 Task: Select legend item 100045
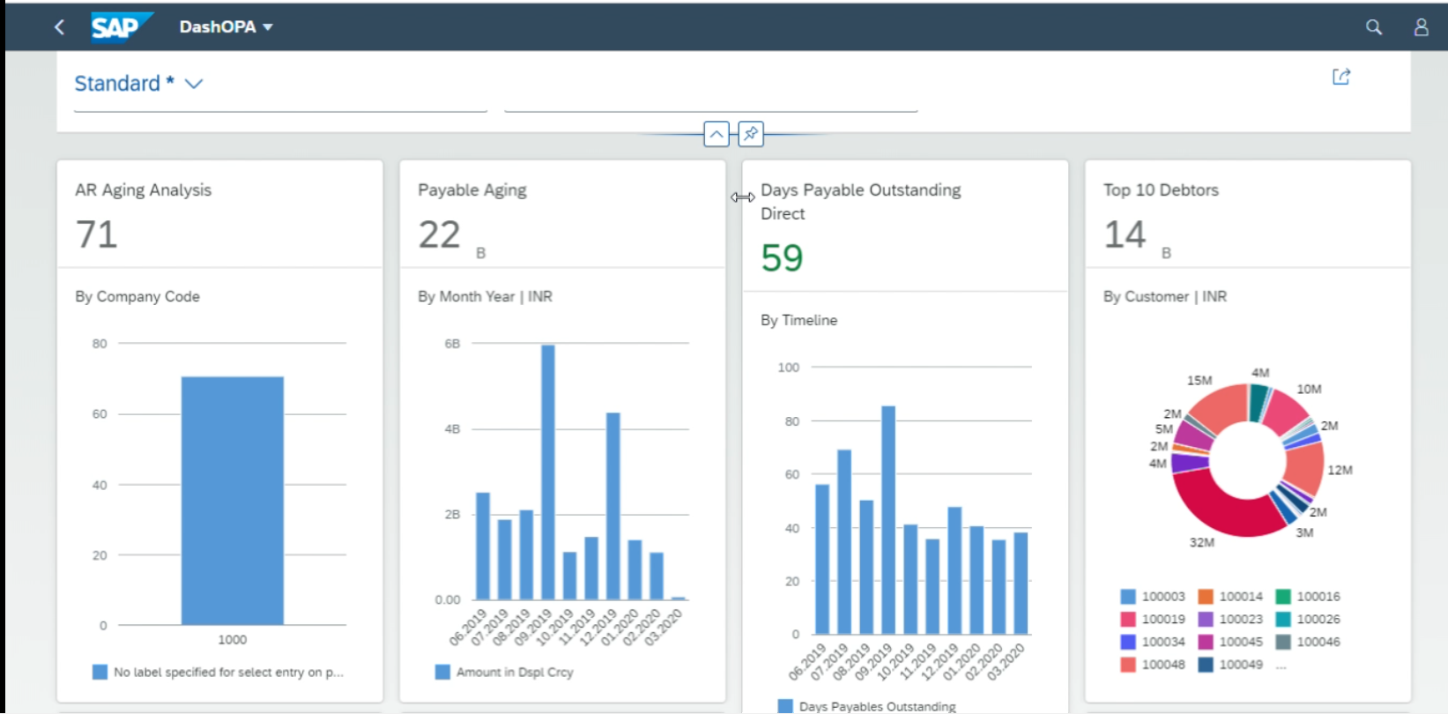(1230, 643)
